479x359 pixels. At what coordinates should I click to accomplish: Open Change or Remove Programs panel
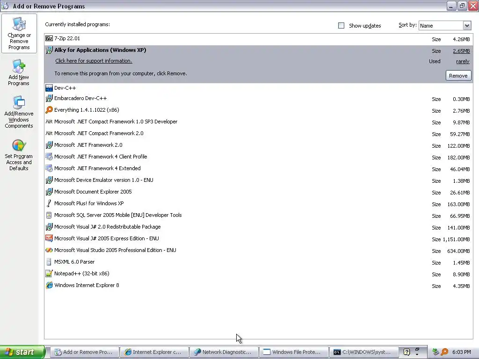pos(19,34)
